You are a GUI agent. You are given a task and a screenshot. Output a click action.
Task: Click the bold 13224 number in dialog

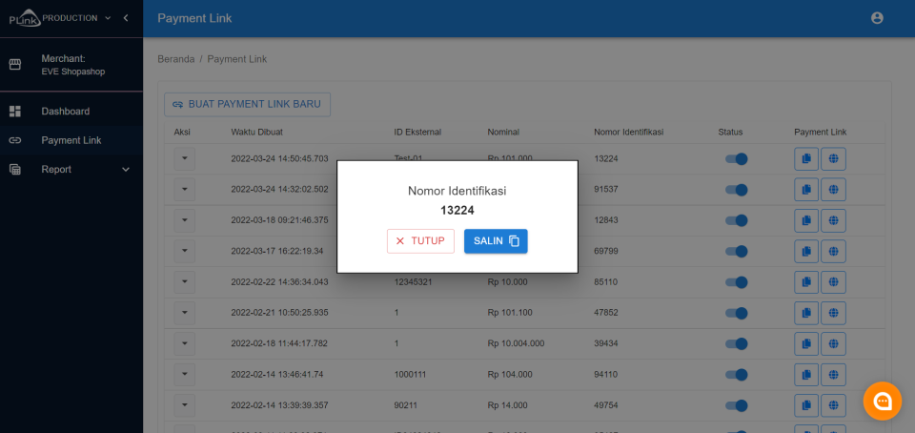[x=457, y=211]
